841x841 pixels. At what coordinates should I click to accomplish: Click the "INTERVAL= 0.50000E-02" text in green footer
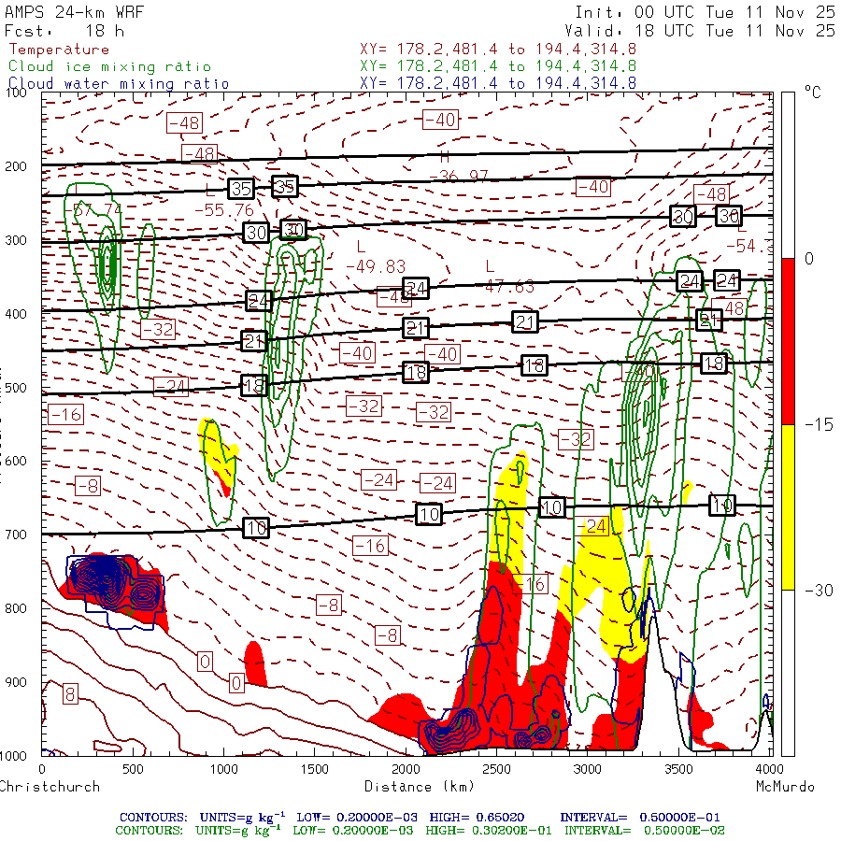click(644, 831)
